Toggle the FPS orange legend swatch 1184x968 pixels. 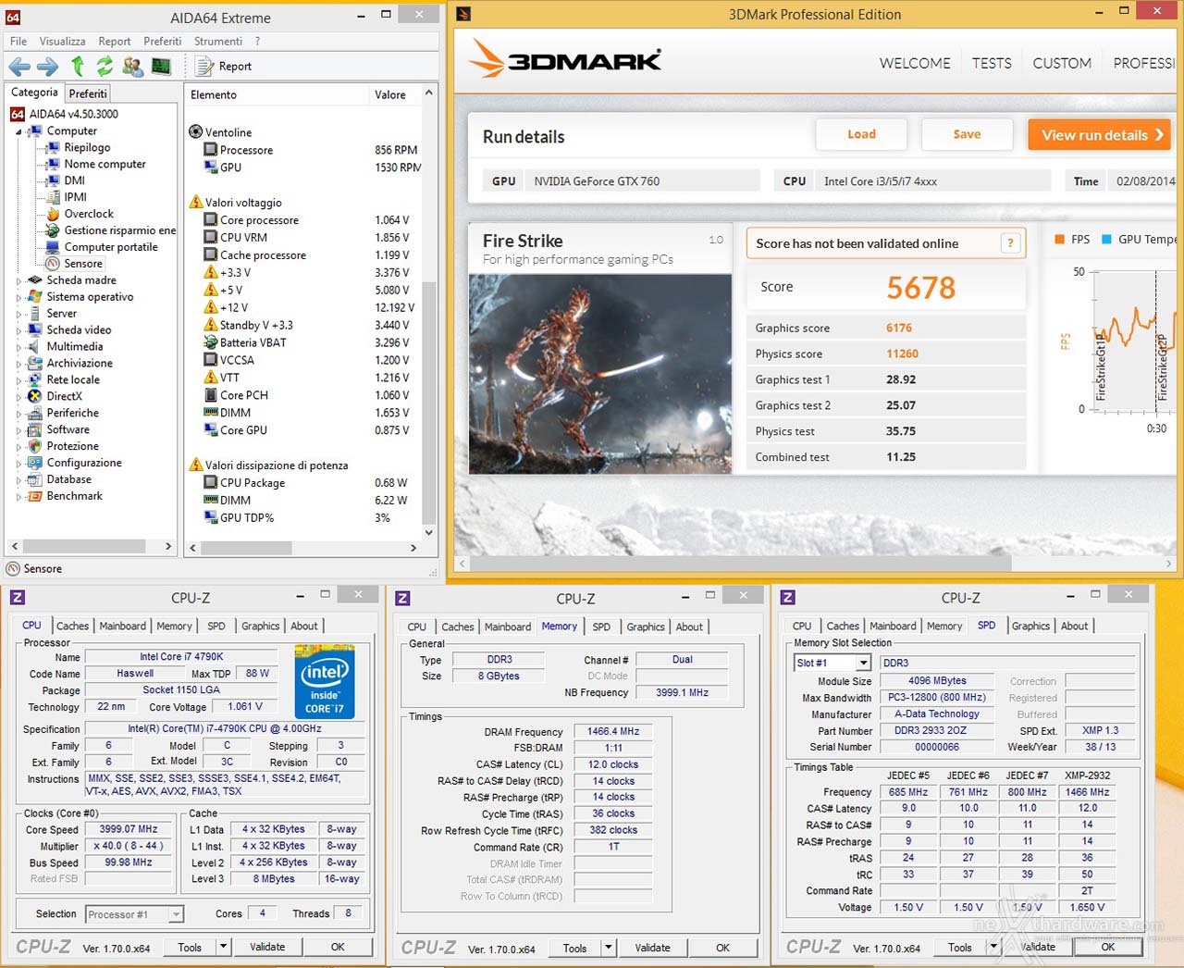(x=1060, y=239)
